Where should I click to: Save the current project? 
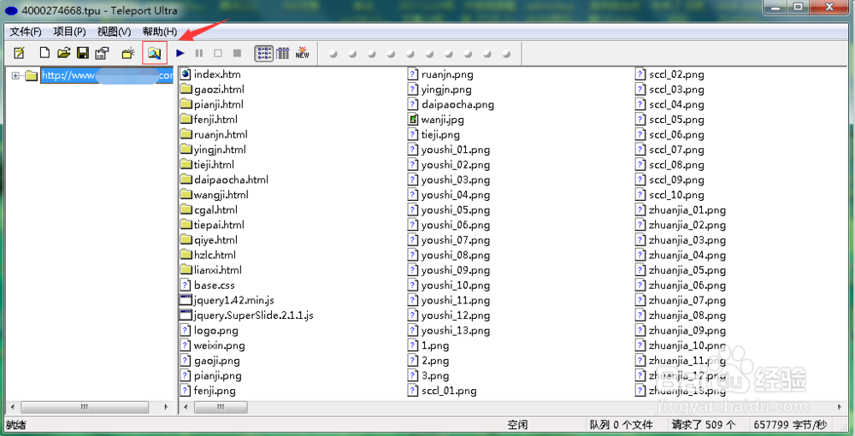pyautogui.click(x=83, y=53)
